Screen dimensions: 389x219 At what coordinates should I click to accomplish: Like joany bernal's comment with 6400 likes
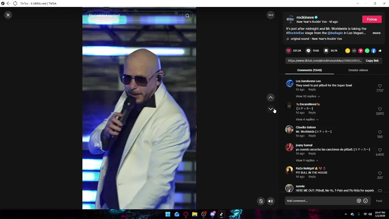380,150
